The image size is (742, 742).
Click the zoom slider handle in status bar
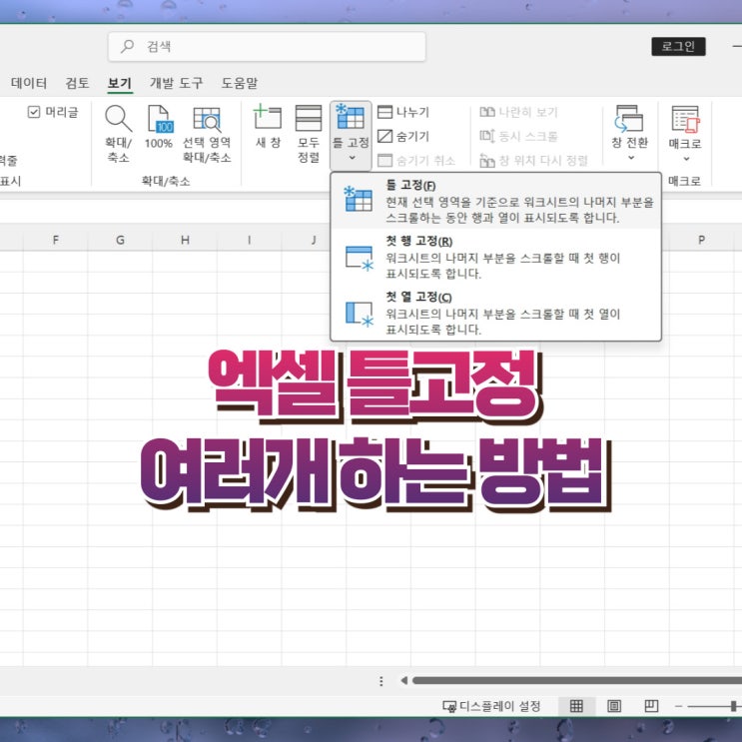pyautogui.click(x=733, y=706)
